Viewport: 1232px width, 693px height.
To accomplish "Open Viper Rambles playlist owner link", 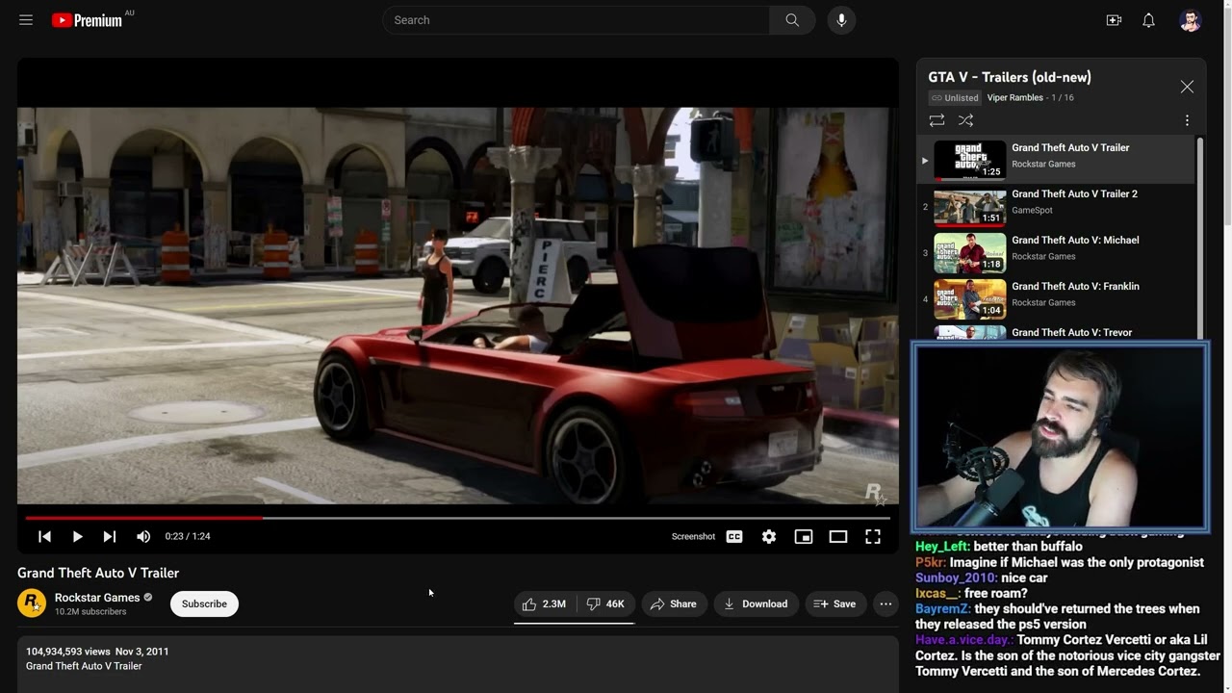I will tap(1014, 97).
